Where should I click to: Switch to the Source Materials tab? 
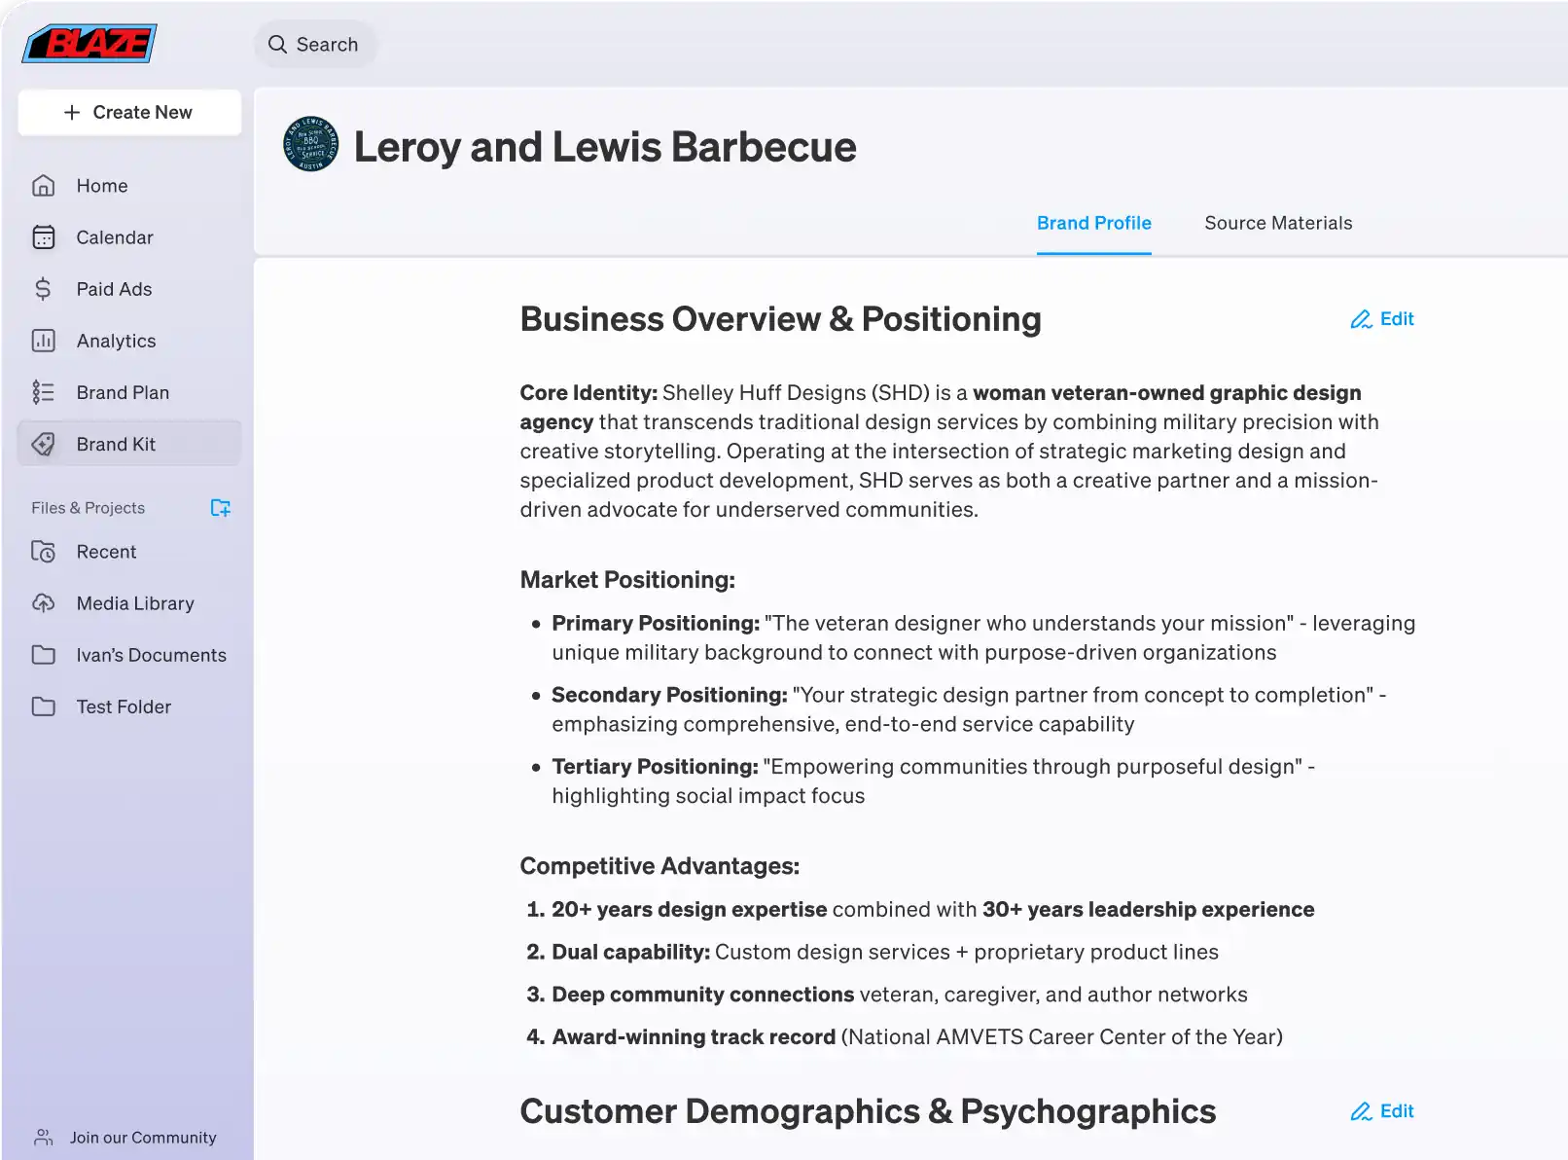point(1278,223)
